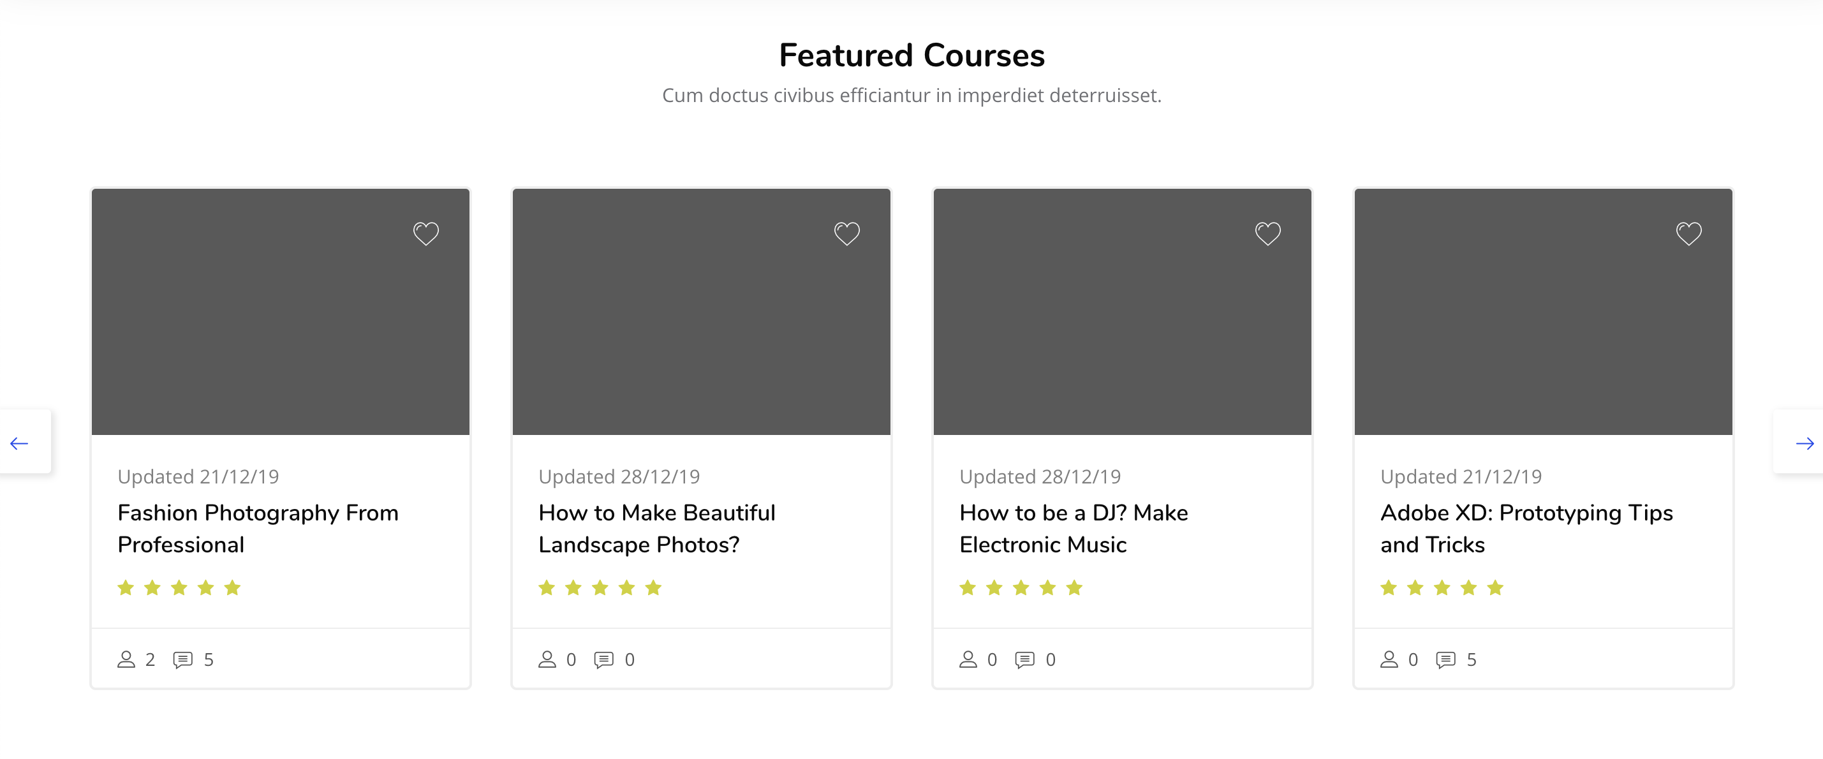The image size is (1823, 759).
Task: Click students icon on Landscape Photos card
Action: 547,660
